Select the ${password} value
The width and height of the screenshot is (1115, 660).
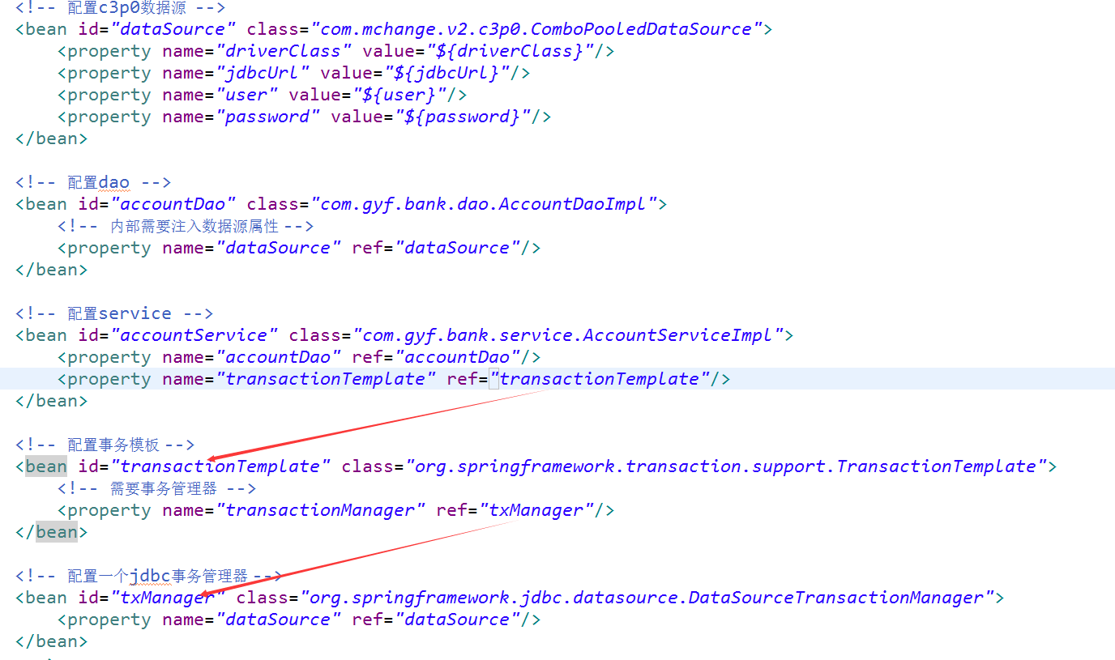click(x=462, y=117)
